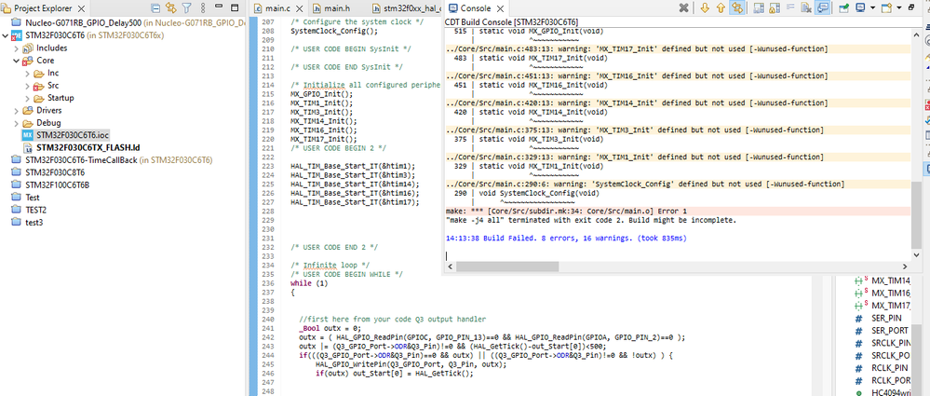This screenshot has width=930, height=396.
Task: Select RCLK_PIN macro in Outline
Action: [890, 368]
